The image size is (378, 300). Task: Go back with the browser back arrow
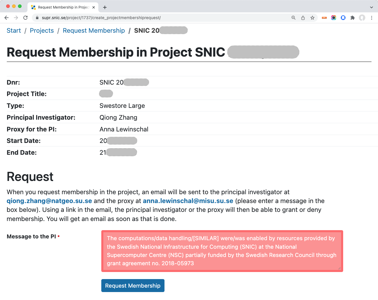[6, 18]
